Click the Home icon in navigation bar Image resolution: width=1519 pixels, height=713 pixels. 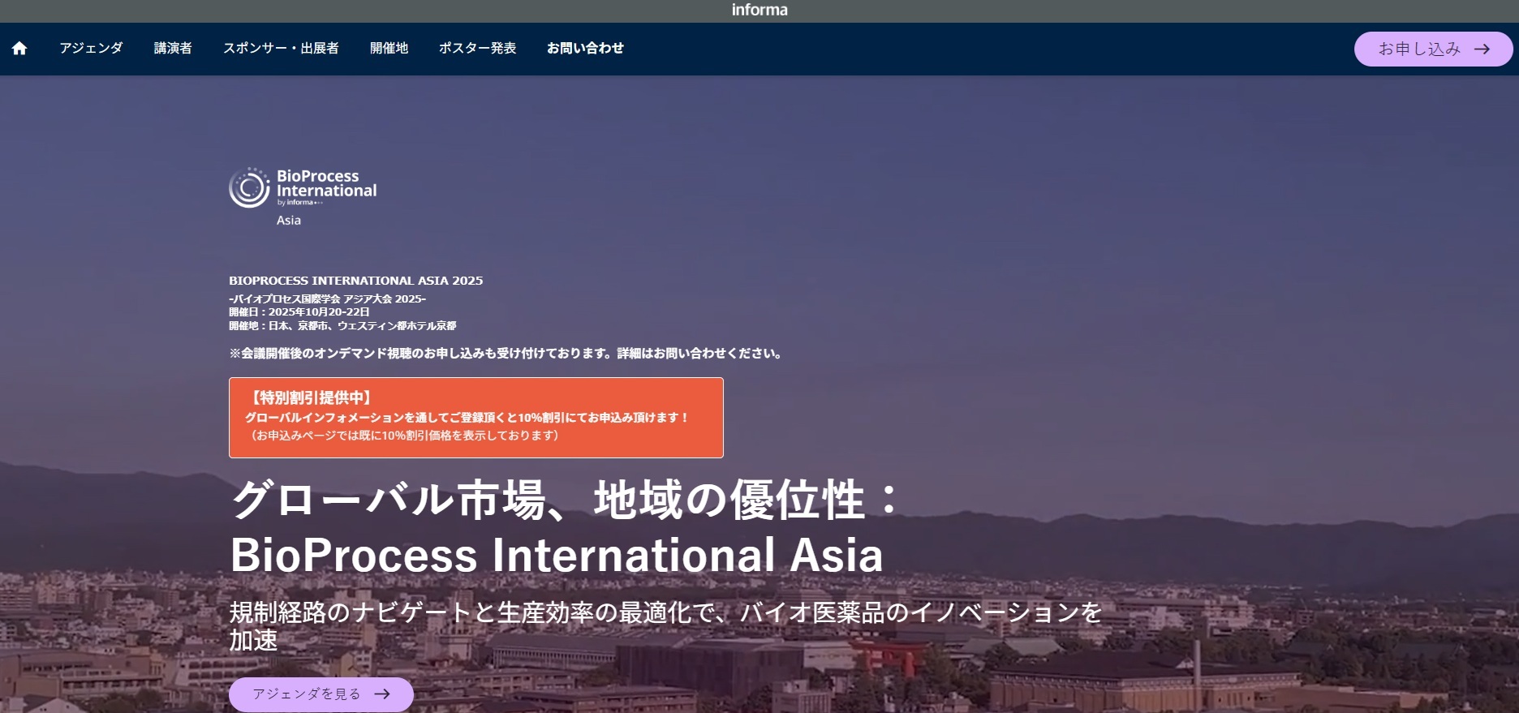tap(19, 49)
